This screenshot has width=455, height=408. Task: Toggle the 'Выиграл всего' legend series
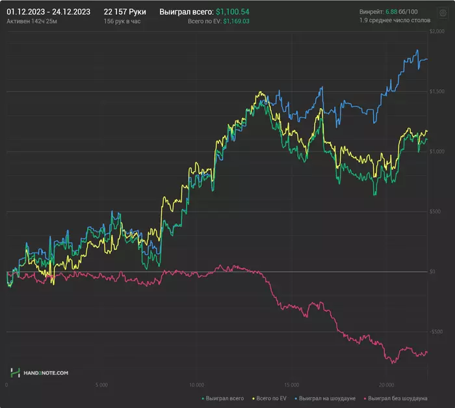coord(222,398)
